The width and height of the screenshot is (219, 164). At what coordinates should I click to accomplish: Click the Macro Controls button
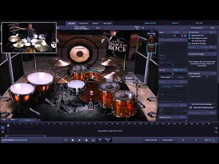tap(151, 140)
